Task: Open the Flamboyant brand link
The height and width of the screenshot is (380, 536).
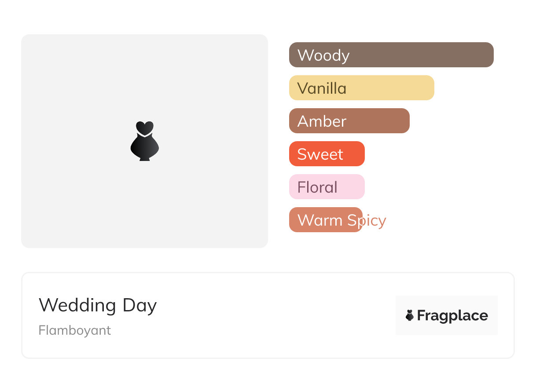Action: pos(75,330)
